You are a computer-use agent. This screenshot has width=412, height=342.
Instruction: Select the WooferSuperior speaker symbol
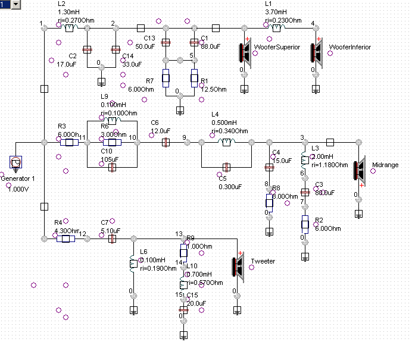click(245, 53)
